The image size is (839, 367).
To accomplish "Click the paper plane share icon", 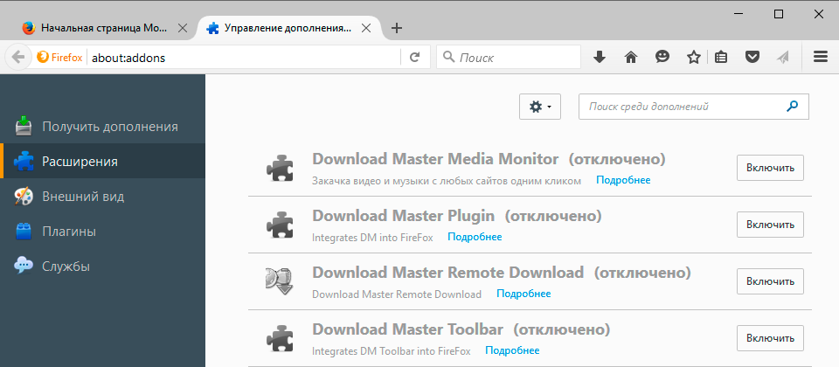I will pyautogui.click(x=784, y=58).
